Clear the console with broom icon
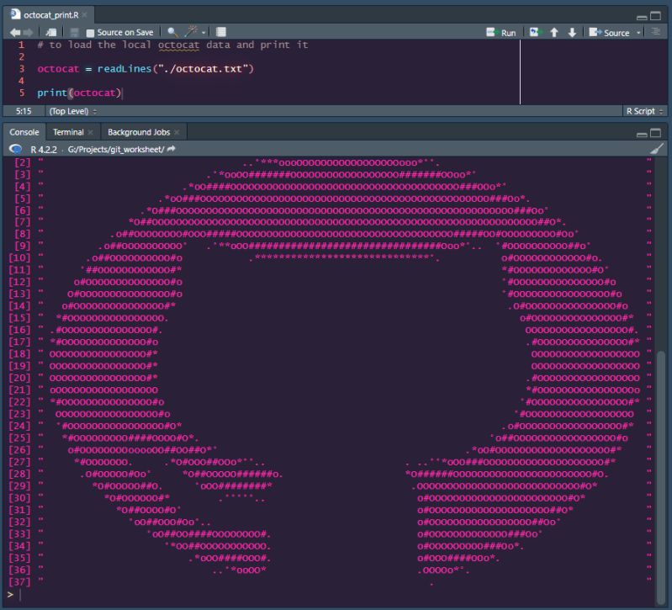The height and width of the screenshot is (610, 672). [657, 149]
